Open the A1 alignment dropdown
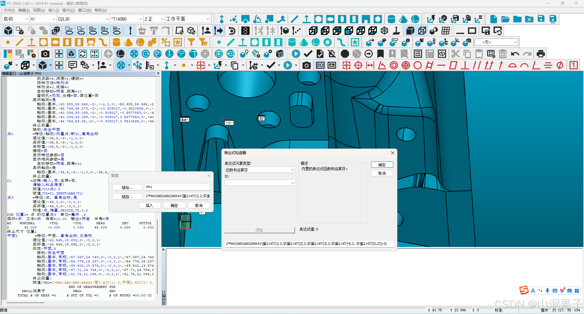 tap(54, 19)
